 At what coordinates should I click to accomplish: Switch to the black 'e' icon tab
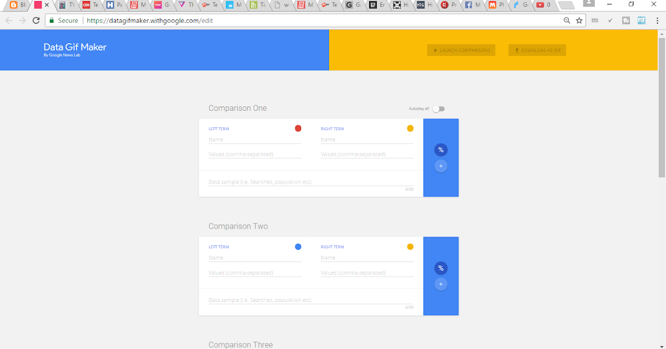point(377,5)
